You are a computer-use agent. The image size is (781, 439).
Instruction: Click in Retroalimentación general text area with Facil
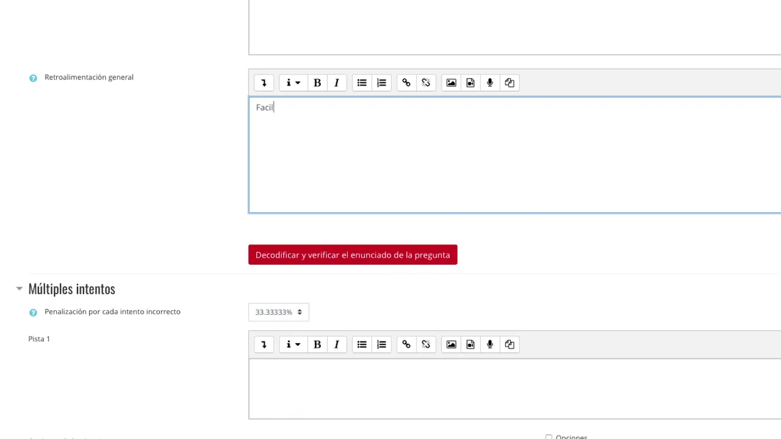(514, 155)
